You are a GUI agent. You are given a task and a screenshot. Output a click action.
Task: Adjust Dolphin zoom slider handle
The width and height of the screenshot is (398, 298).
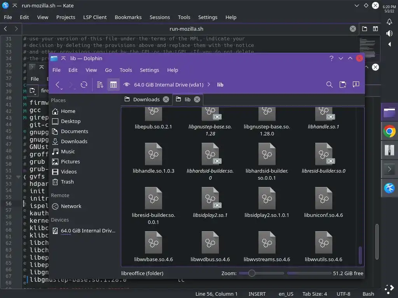[x=251, y=273]
